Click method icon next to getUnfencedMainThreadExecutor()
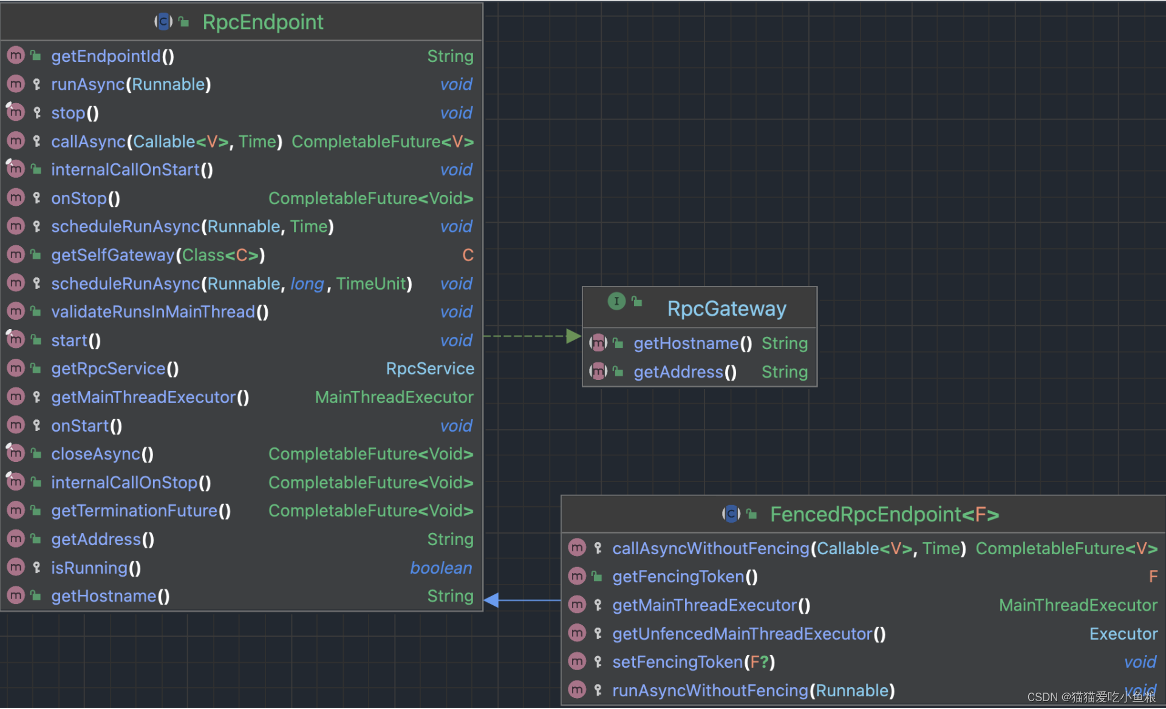The height and width of the screenshot is (709, 1166). (577, 634)
